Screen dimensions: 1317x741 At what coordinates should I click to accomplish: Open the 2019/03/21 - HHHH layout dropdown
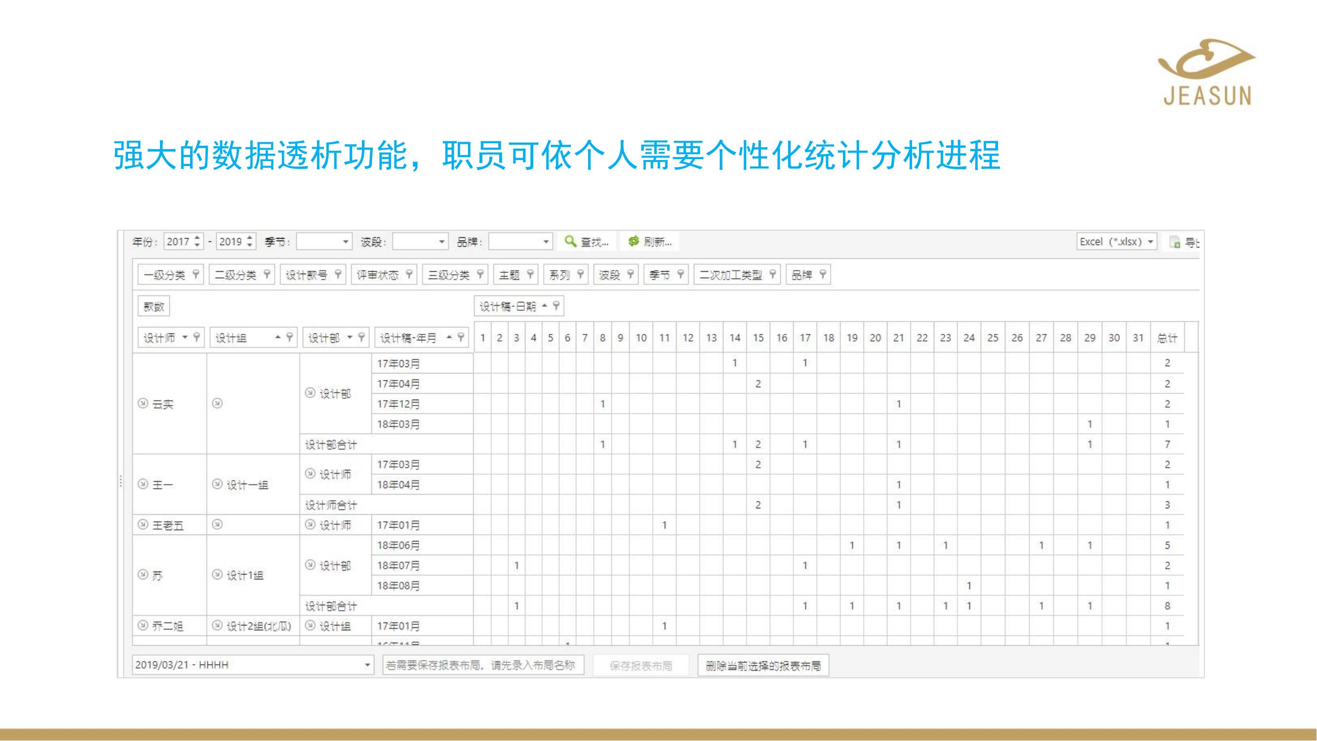367,665
